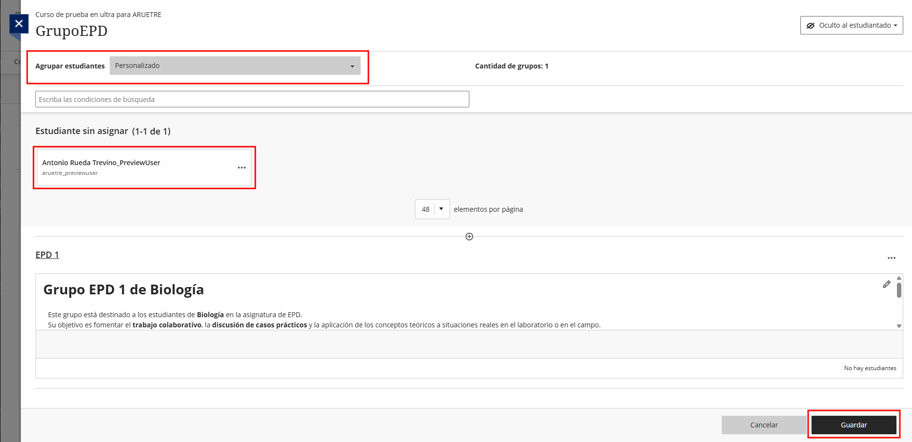912x442 pixels.
Task: Add a new group with the plus icon
Action: point(469,237)
